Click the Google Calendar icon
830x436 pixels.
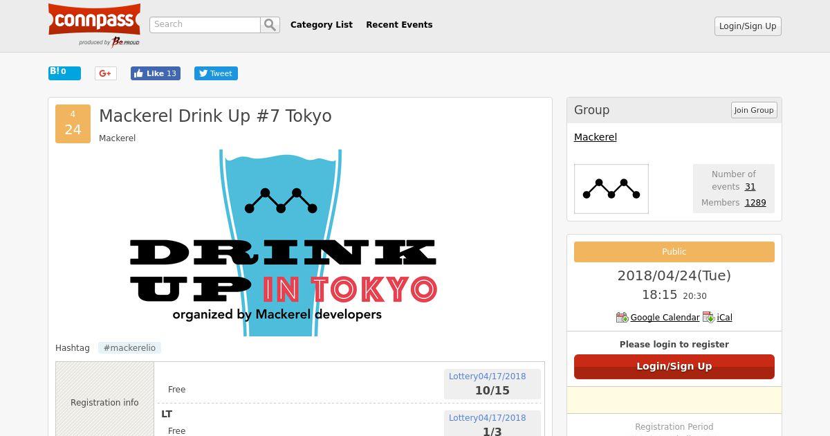coord(622,317)
